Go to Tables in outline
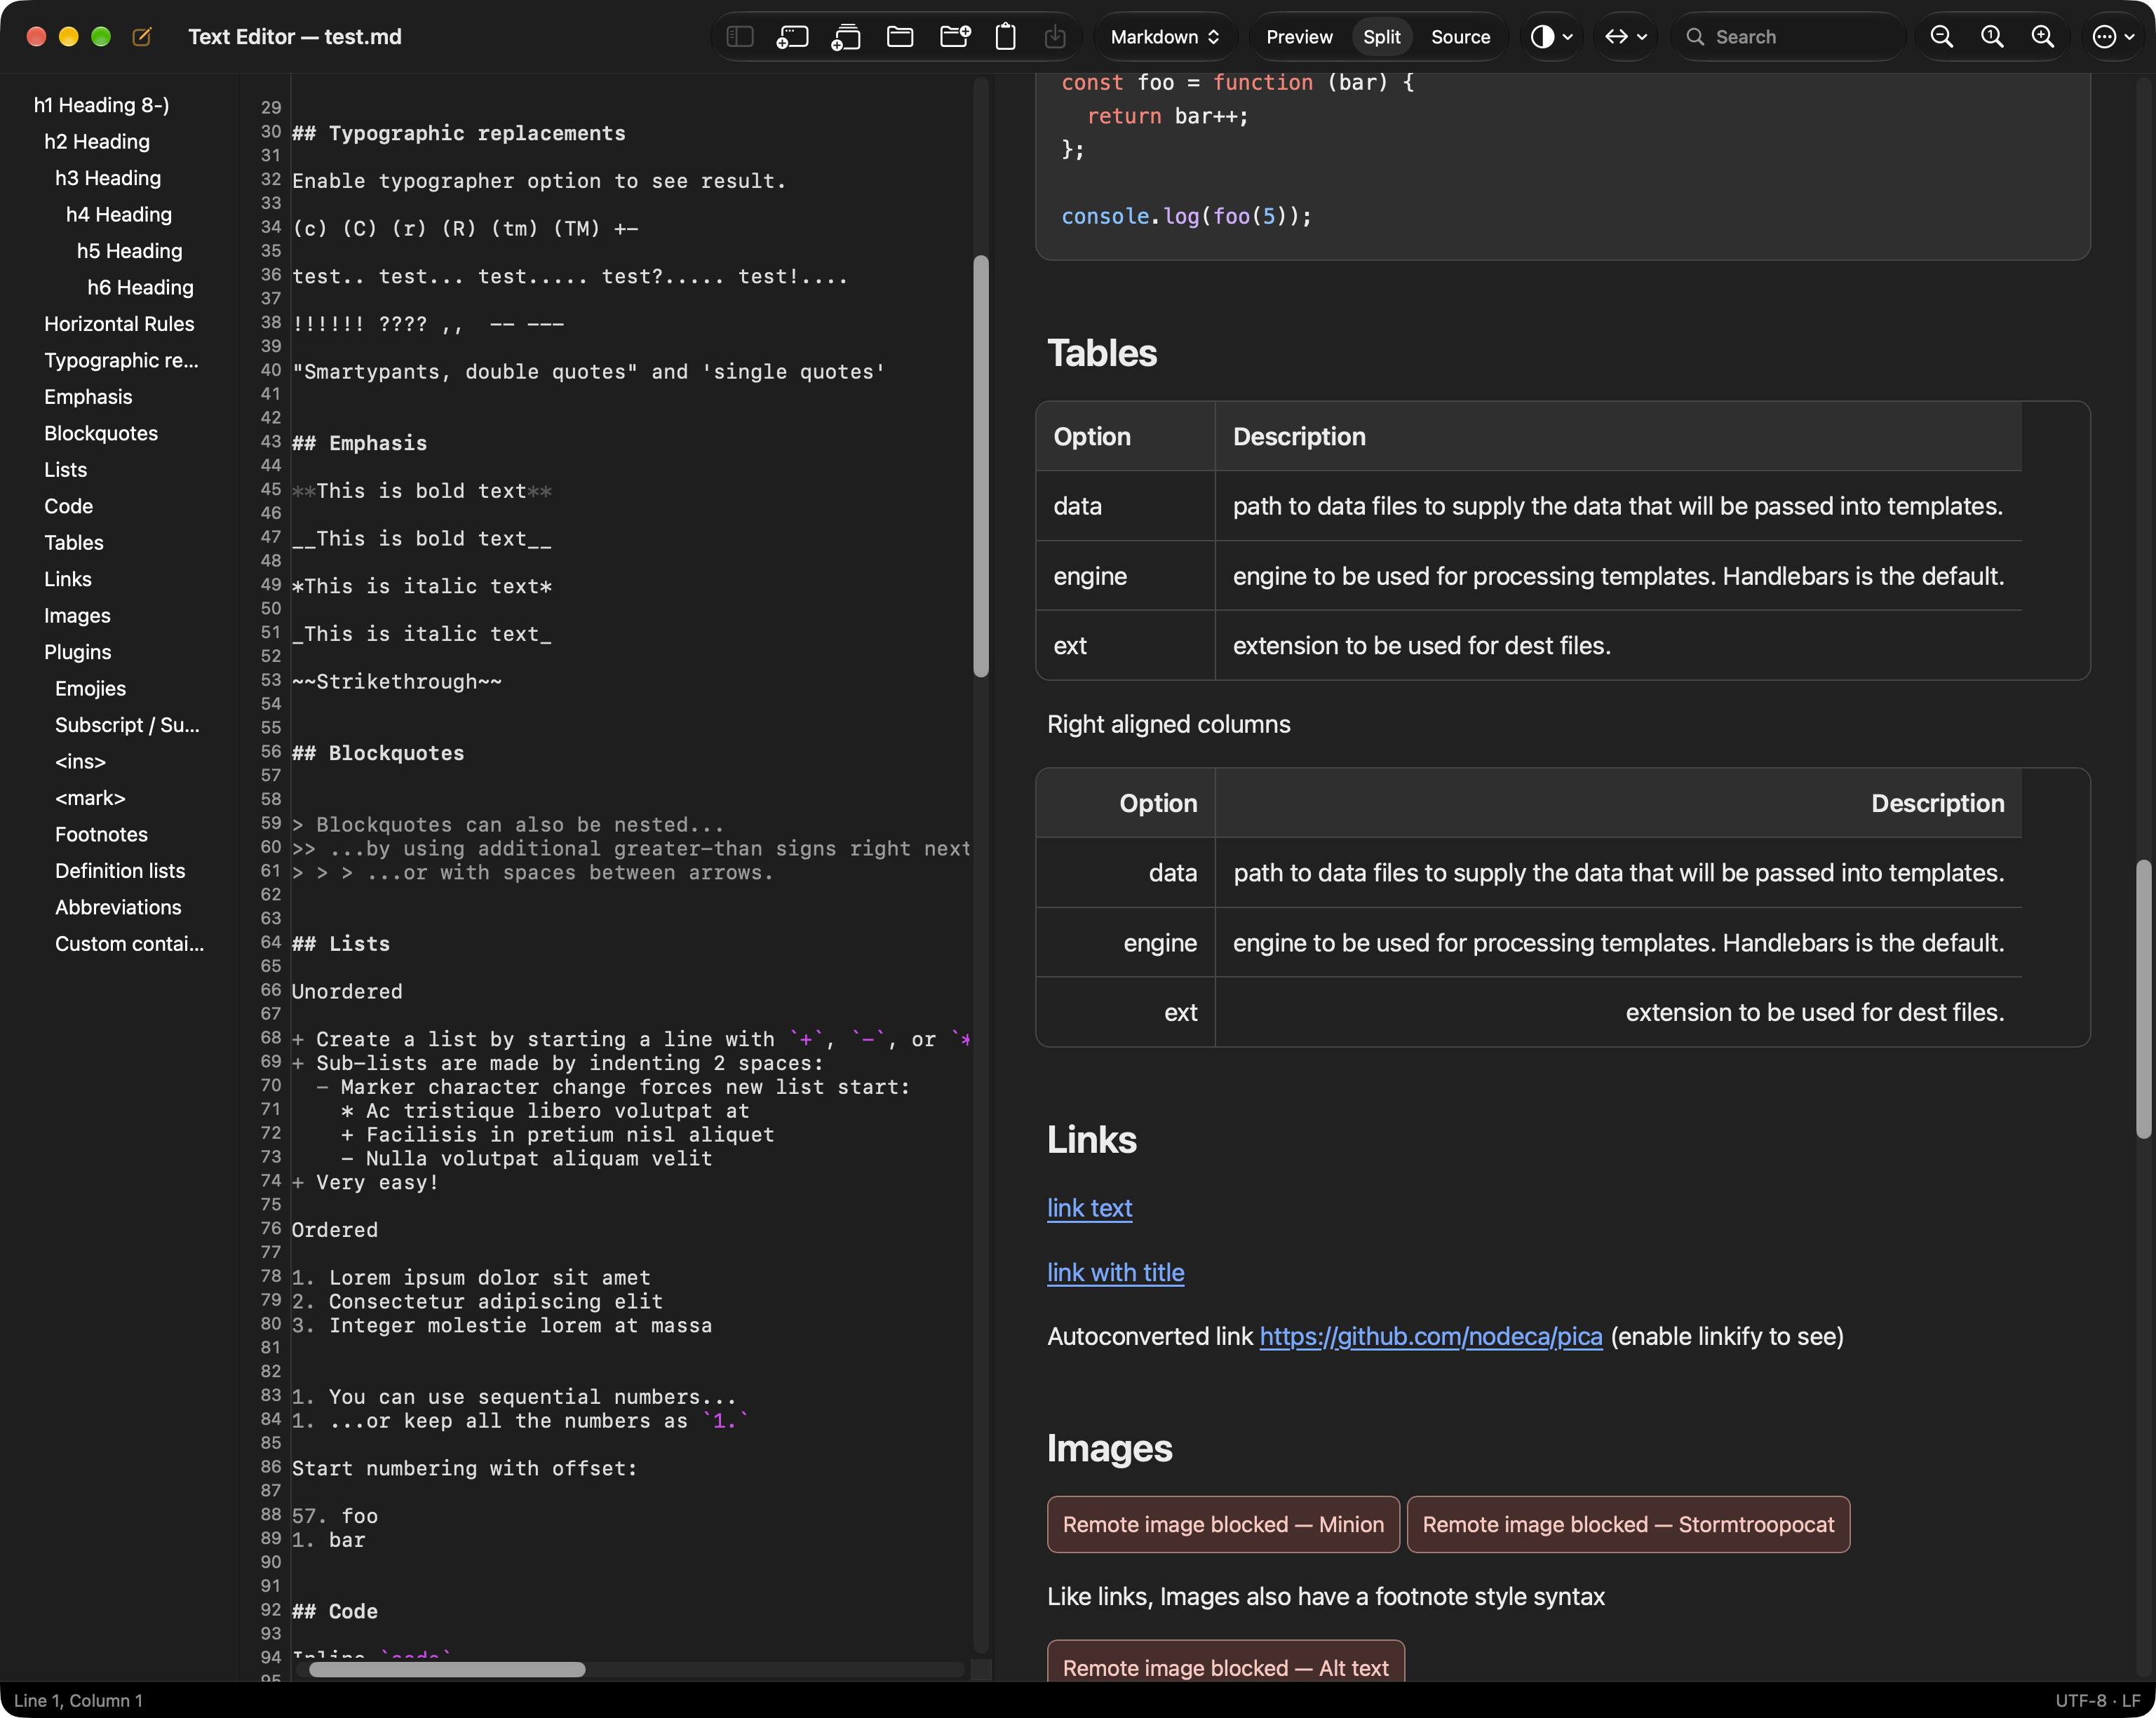 74,543
